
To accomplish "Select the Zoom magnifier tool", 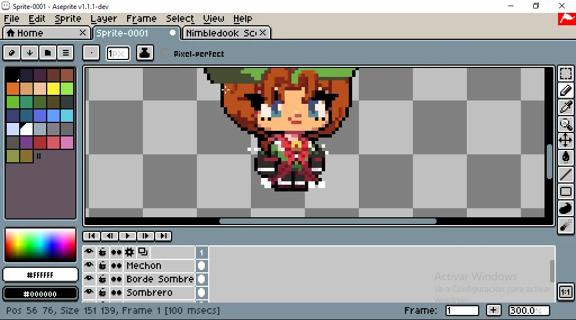I will click(x=566, y=124).
